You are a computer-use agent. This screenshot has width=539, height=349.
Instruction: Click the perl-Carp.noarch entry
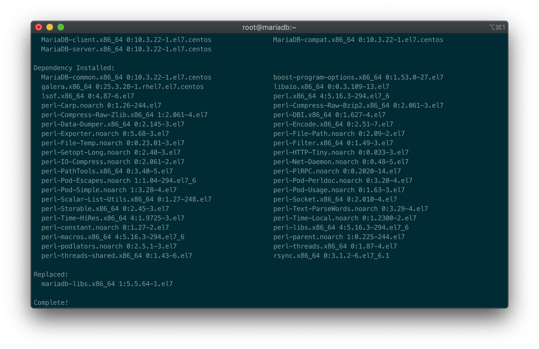101,105
